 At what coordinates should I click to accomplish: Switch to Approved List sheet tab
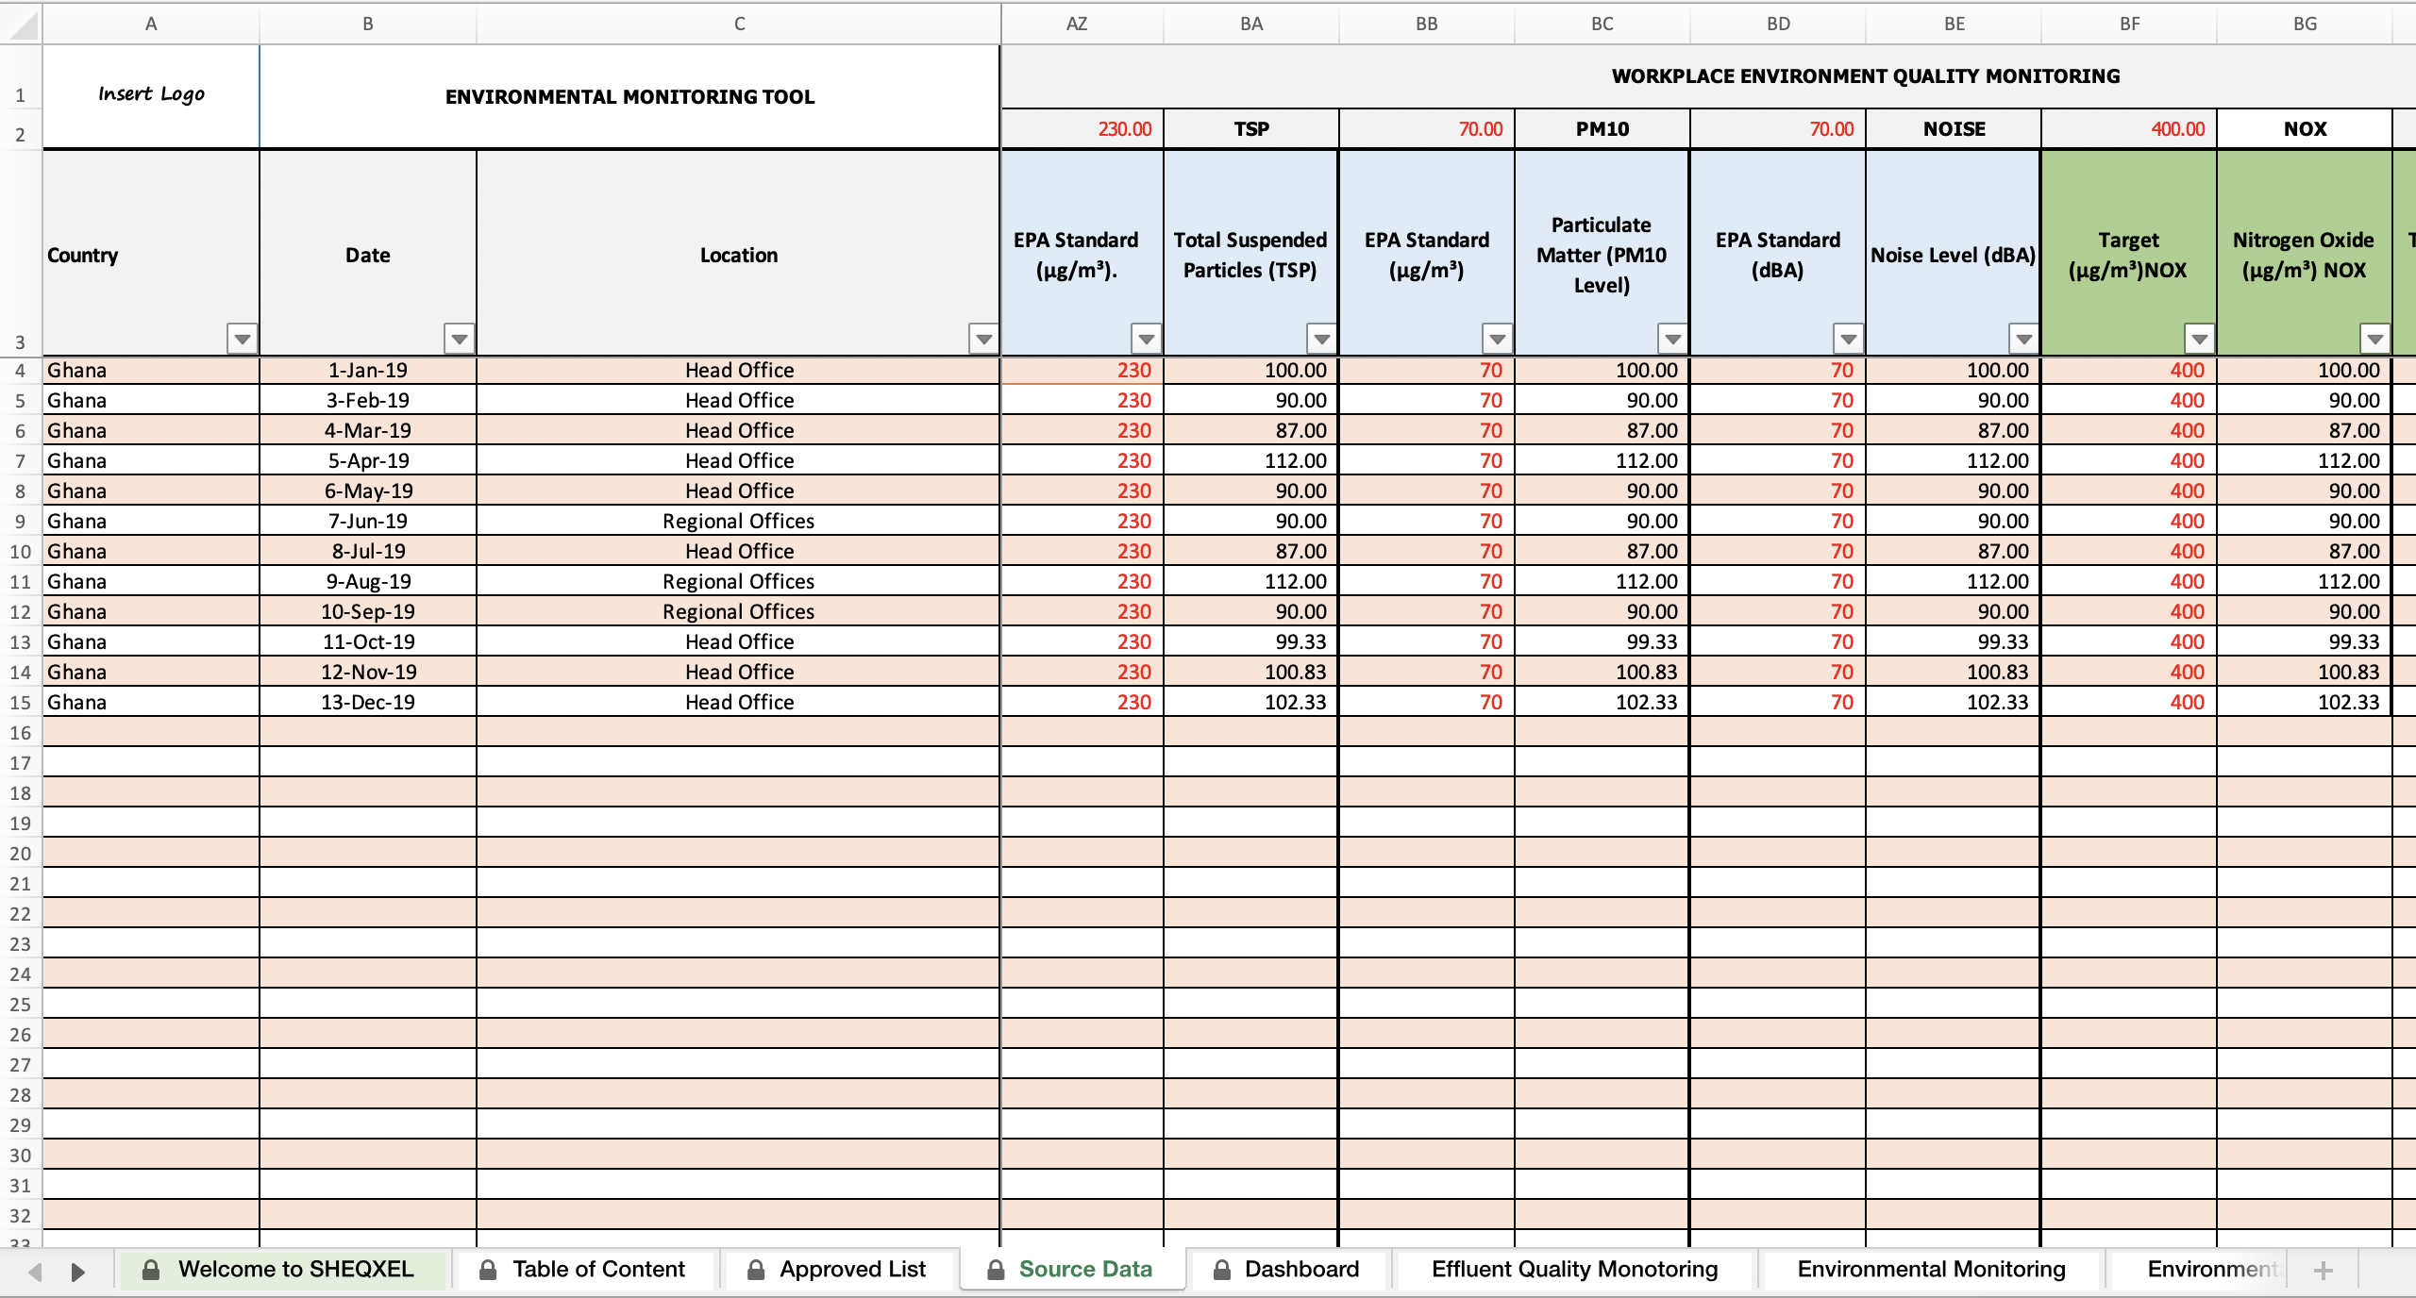point(840,1270)
